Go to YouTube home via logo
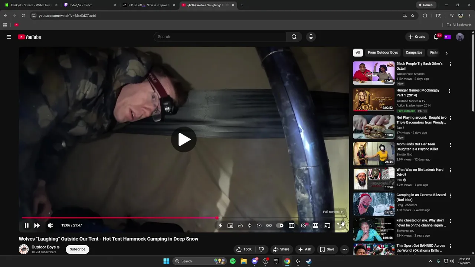 pyautogui.click(x=29, y=37)
